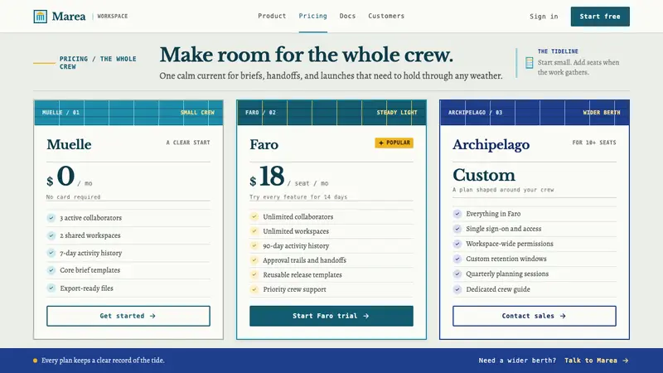Click checkmark beside Single sign-on and access
The height and width of the screenshot is (373, 663).
pos(457,229)
